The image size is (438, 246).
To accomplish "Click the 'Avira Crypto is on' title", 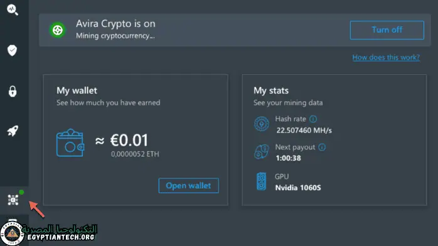I will coord(115,24).
